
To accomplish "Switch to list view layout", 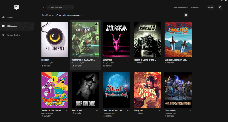I will tap(190, 15).
